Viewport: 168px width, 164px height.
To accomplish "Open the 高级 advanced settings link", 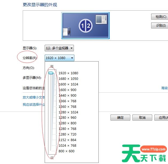I will (164, 88).
